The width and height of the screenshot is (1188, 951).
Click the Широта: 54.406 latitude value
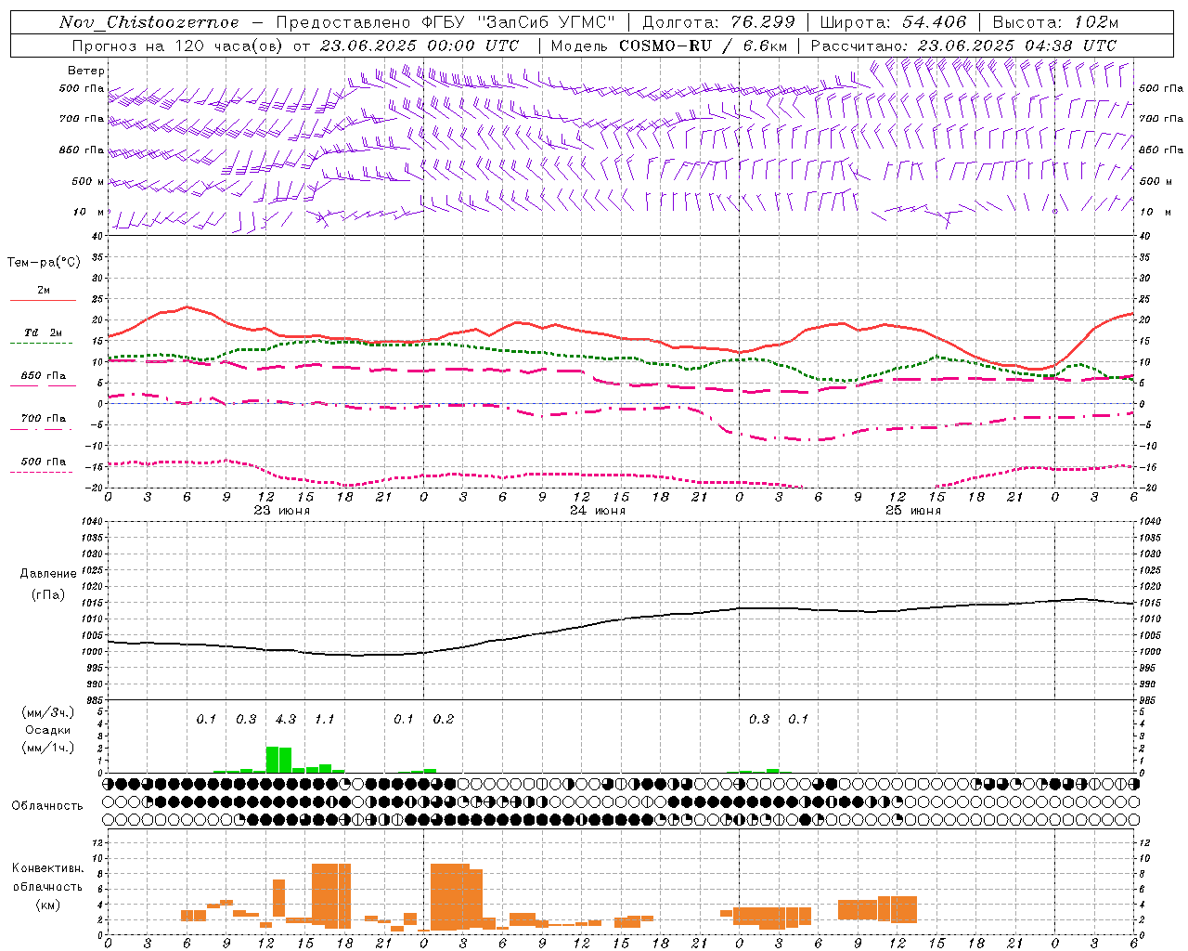pyautogui.click(x=893, y=22)
